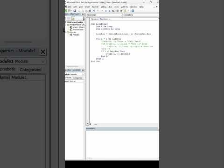The width and height of the screenshot is (224, 168).
Task: Click the Next i line
Action: click(x=100, y=59)
